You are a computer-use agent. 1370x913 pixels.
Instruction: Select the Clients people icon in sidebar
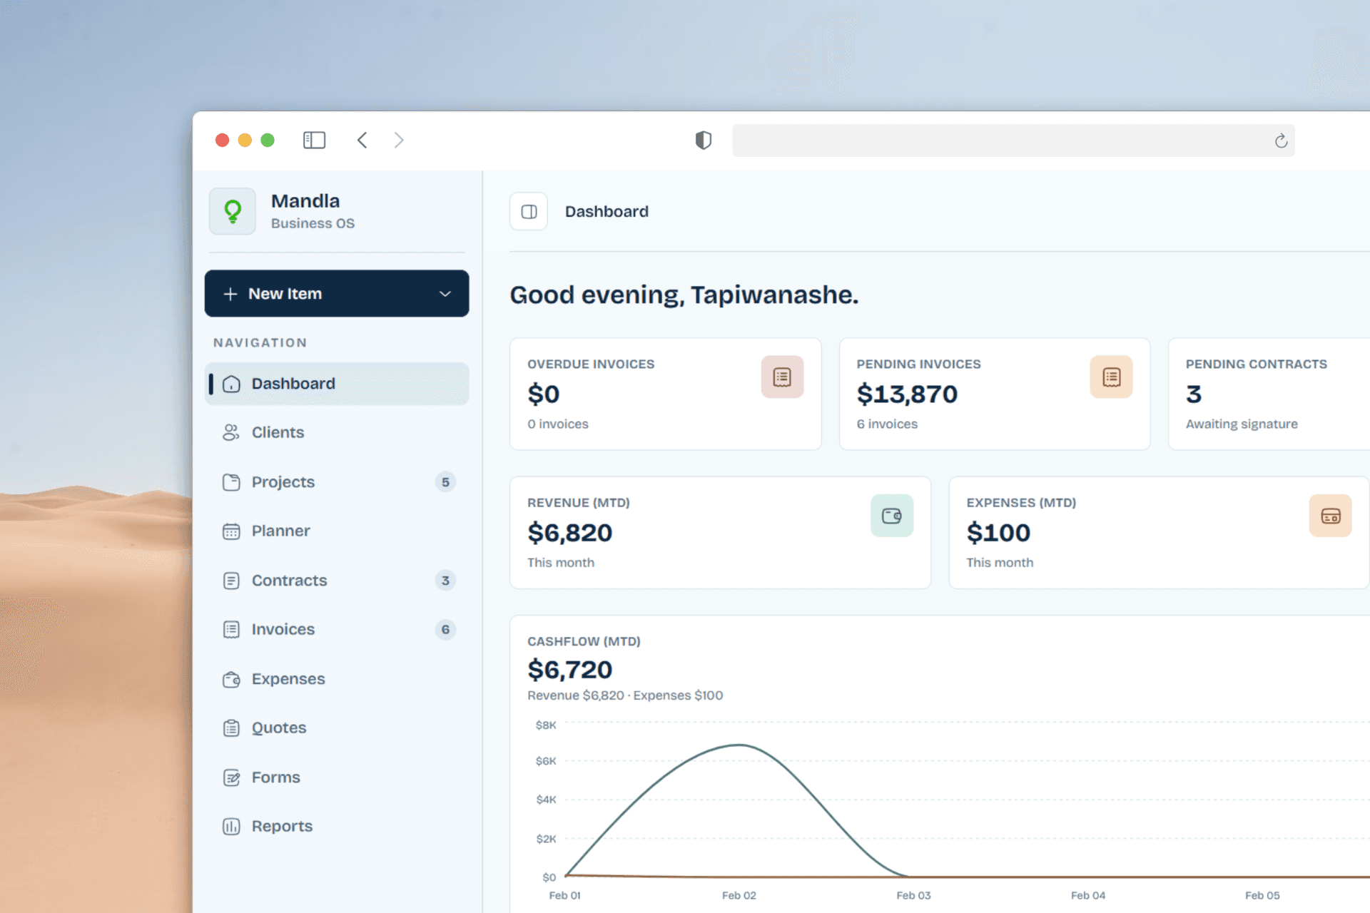pos(231,432)
